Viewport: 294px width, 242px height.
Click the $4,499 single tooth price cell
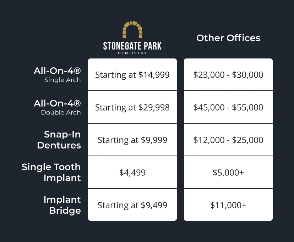[132, 172]
